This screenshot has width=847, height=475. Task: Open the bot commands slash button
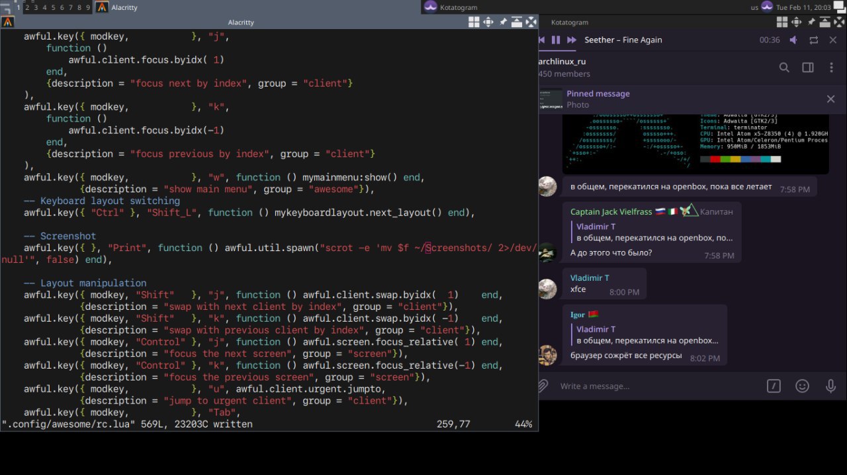point(774,386)
